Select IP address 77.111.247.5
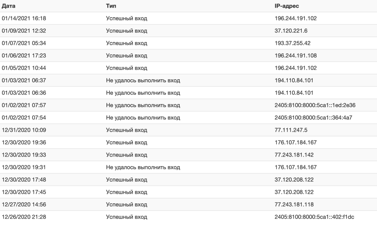The image size is (377, 235). [291, 130]
